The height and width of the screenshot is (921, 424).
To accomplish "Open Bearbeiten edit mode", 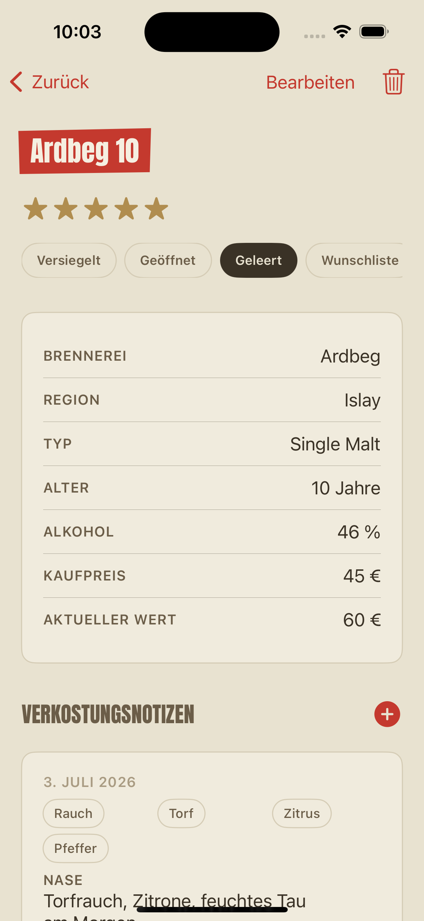I will [310, 82].
